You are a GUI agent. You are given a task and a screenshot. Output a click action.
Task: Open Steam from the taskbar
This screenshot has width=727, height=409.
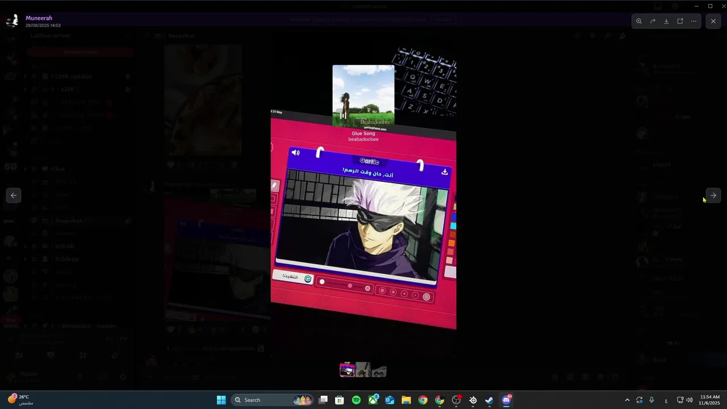pyautogui.click(x=489, y=400)
